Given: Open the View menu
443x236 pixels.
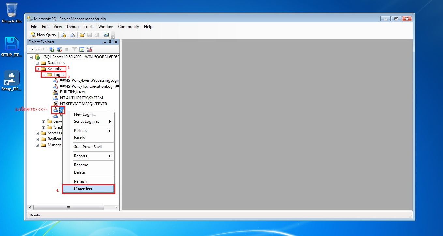Looking at the screenshot, I should coord(58,27).
